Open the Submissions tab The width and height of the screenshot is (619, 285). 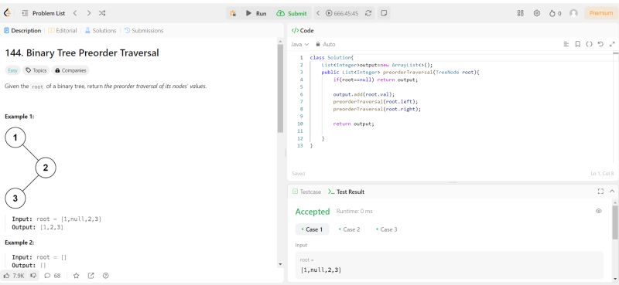point(144,30)
